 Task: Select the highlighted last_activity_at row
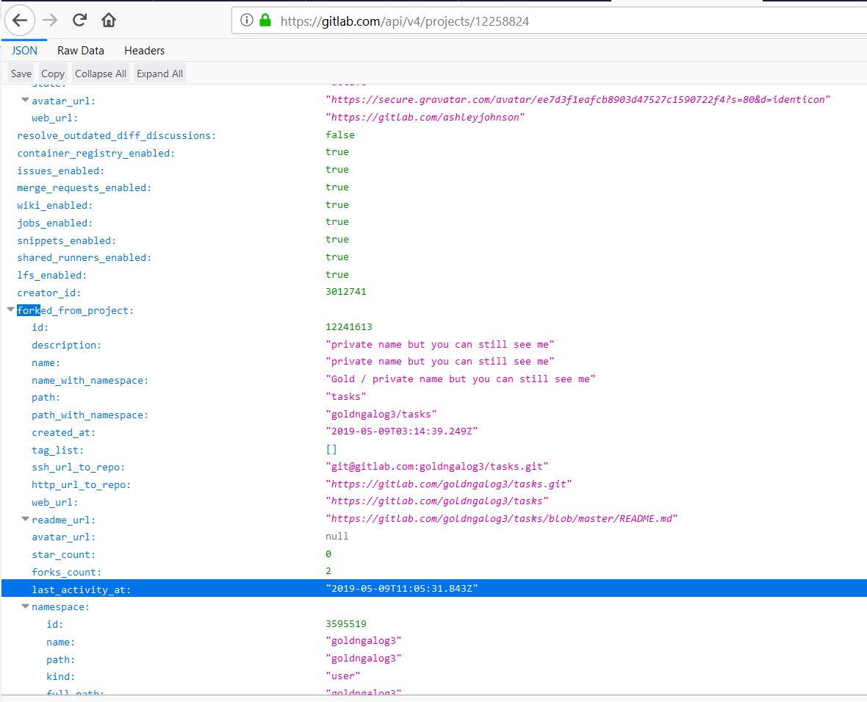[433, 589]
